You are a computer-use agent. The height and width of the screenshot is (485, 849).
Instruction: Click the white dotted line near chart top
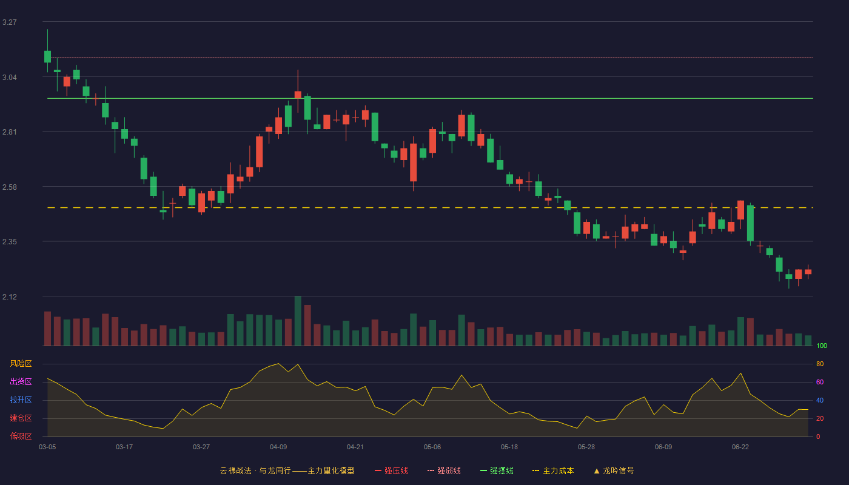[x=430, y=58]
